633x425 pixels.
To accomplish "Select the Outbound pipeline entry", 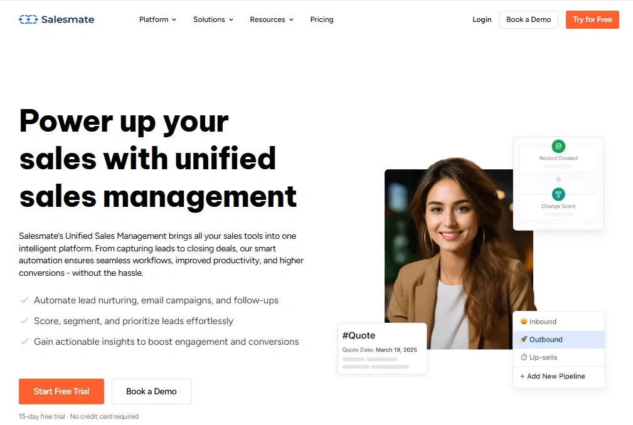I will (559, 340).
